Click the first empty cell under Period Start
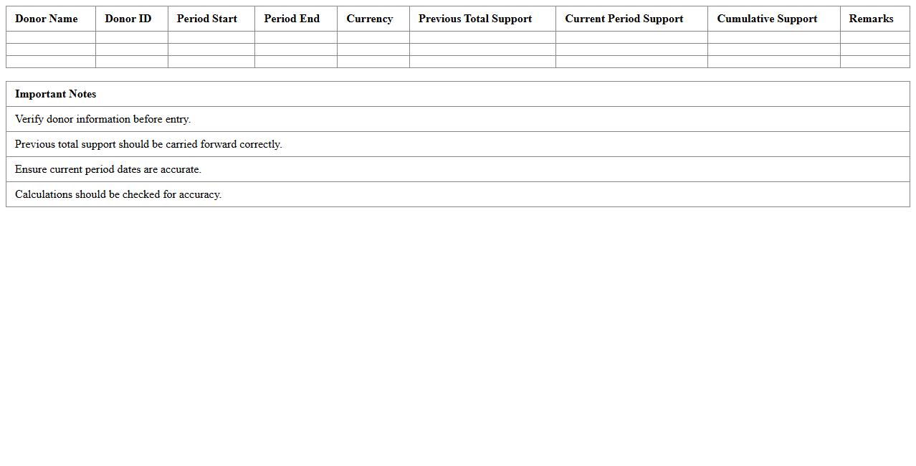 point(211,37)
